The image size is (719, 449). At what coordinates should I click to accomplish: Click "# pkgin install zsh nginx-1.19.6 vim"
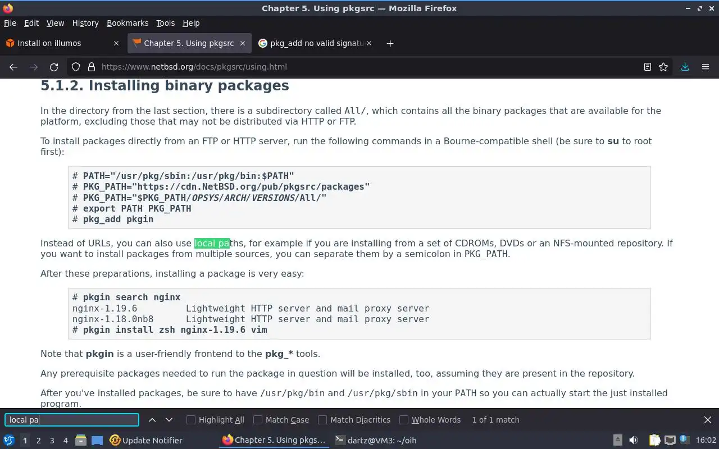[x=170, y=329]
